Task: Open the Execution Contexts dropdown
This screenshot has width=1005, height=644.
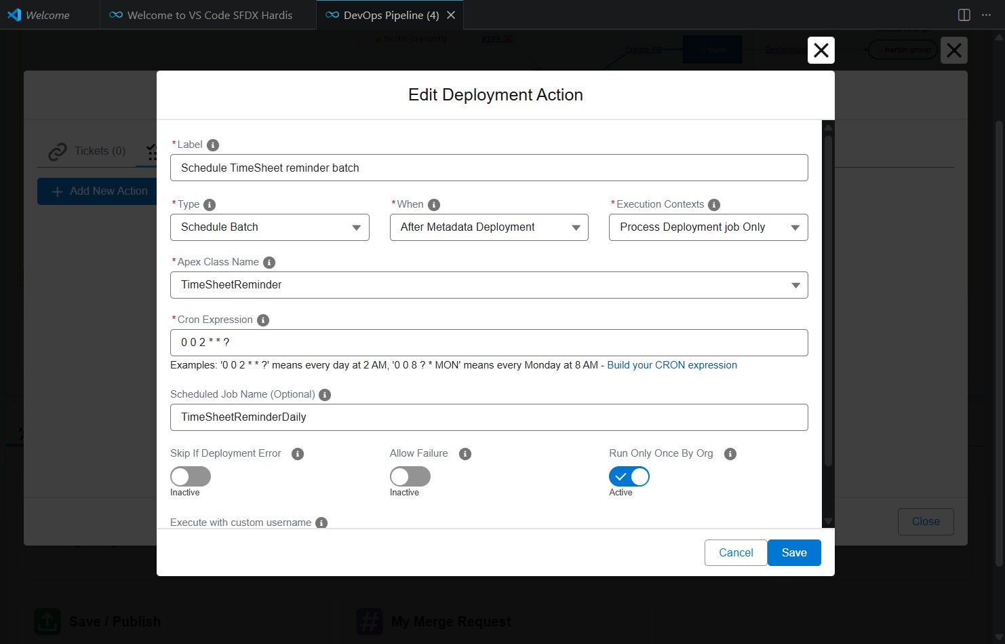Action: point(708,227)
